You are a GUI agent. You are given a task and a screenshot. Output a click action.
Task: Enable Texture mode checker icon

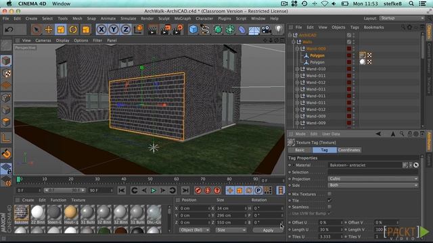pos(6,74)
